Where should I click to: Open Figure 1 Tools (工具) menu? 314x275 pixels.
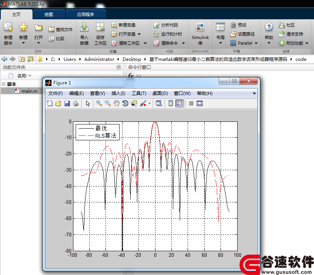pos(139,93)
